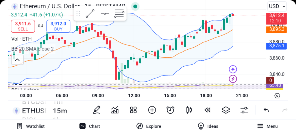Screen dimensions: 296x133
Task: Start bar replay with rewind icon
Action: tap(207, 110)
